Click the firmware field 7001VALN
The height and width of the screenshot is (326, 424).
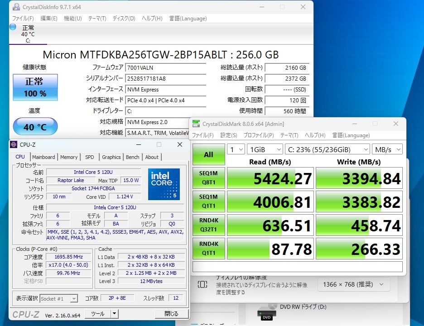[x=165, y=67]
